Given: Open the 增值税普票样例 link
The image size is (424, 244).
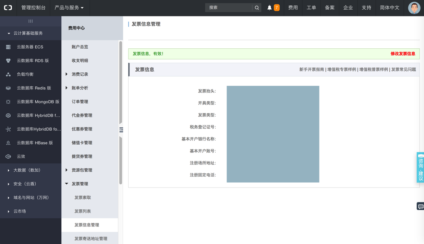Looking at the screenshot, I should (x=374, y=70).
